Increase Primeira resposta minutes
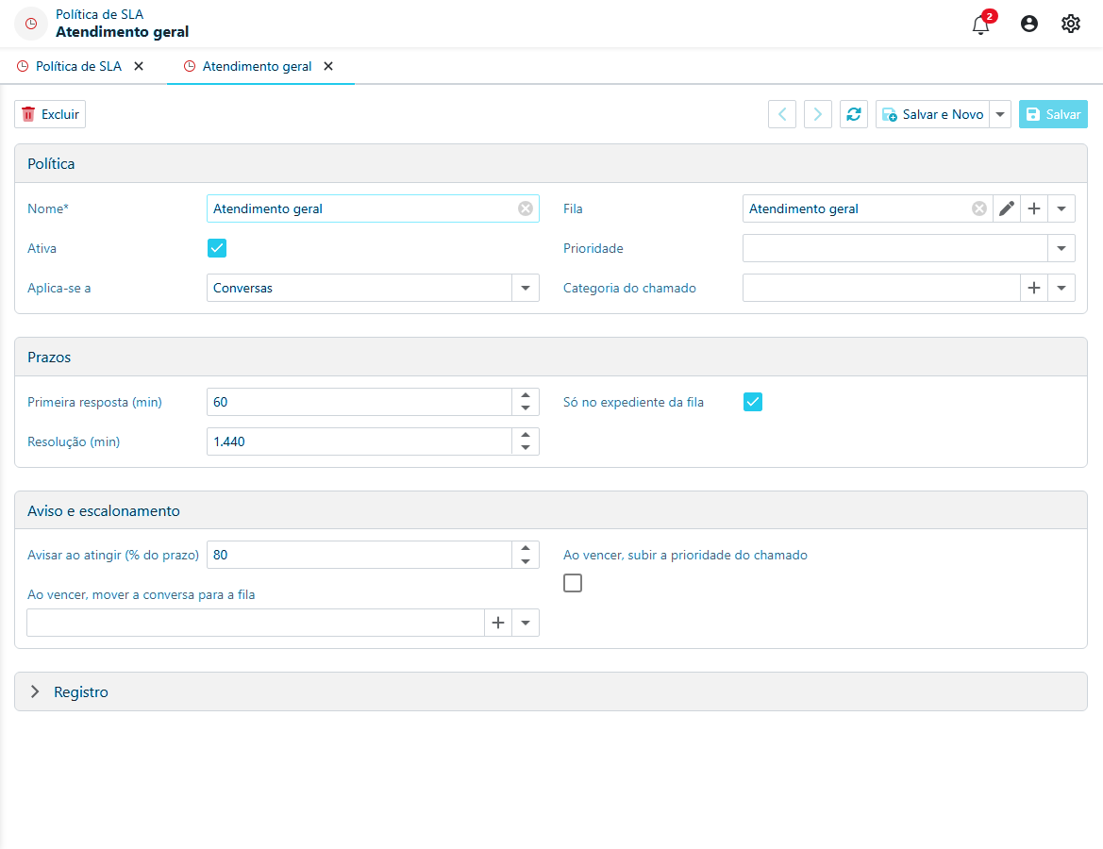Screen dimensions: 1103x849 point(526,395)
